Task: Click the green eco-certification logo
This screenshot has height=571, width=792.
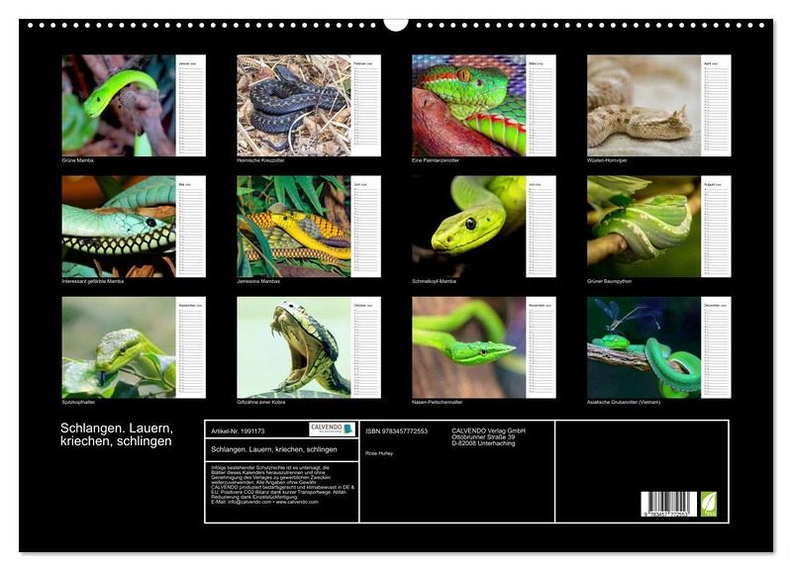Action: [708, 504]
